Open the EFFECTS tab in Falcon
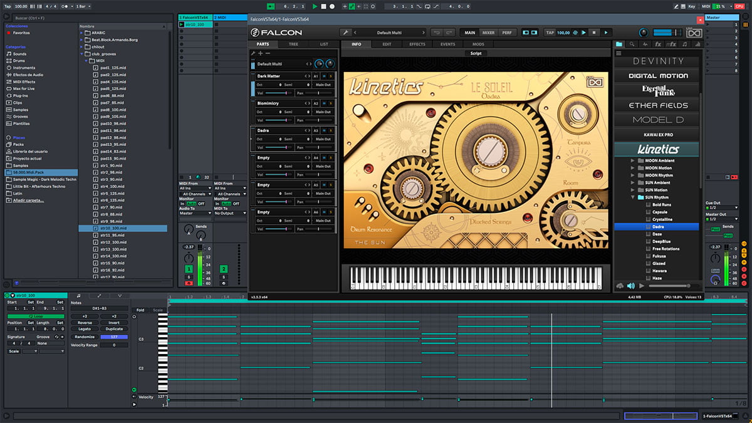The height and width of the screenshot is (423, 752). click(x=417, y=44)
